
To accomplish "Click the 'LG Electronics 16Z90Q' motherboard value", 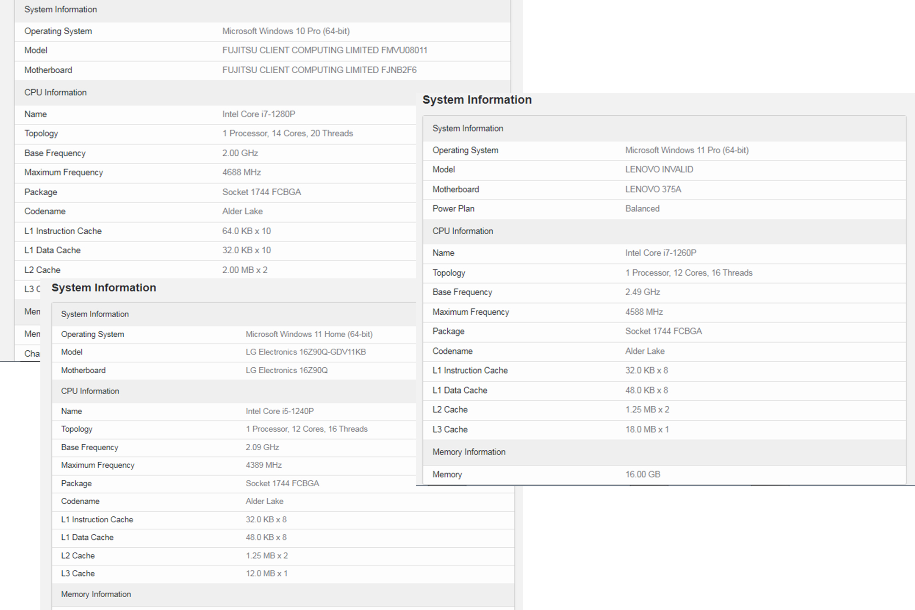I will pyautogui.click(x=287, y=370).
